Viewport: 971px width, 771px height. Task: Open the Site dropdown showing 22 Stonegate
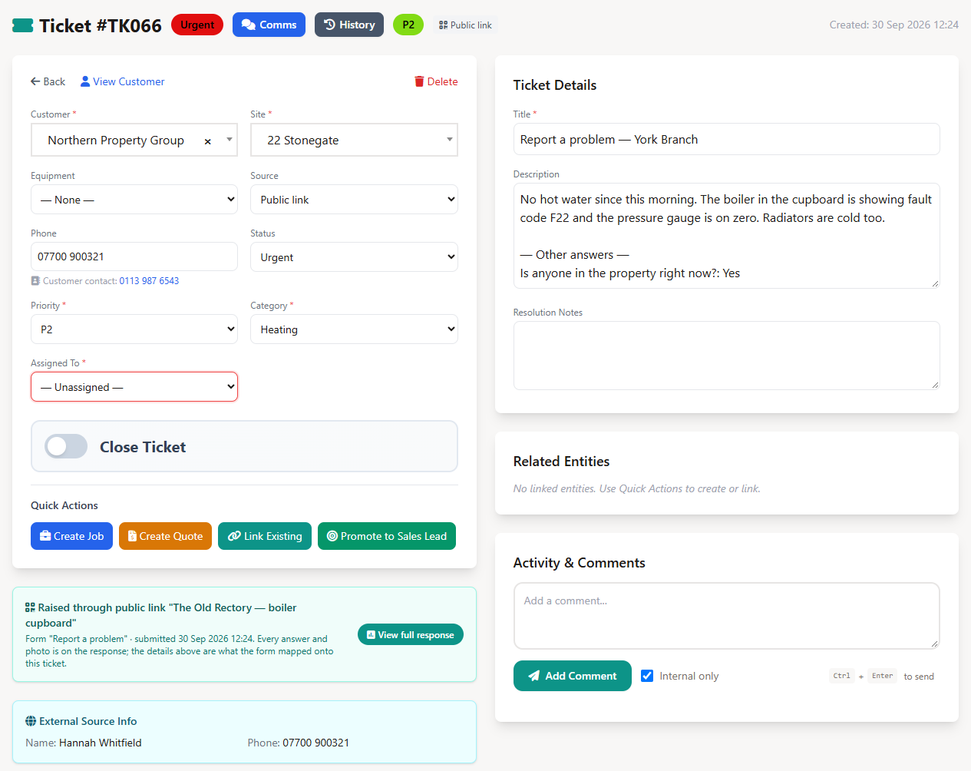[x=354, y=140]
